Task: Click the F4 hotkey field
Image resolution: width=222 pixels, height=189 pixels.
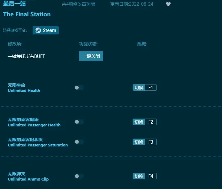Action: pos(151,176)
